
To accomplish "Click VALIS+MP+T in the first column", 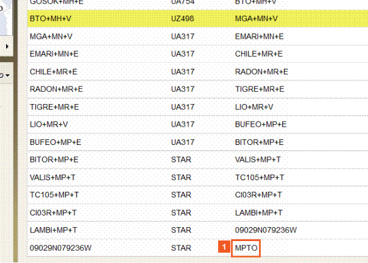I will [52, 177].
